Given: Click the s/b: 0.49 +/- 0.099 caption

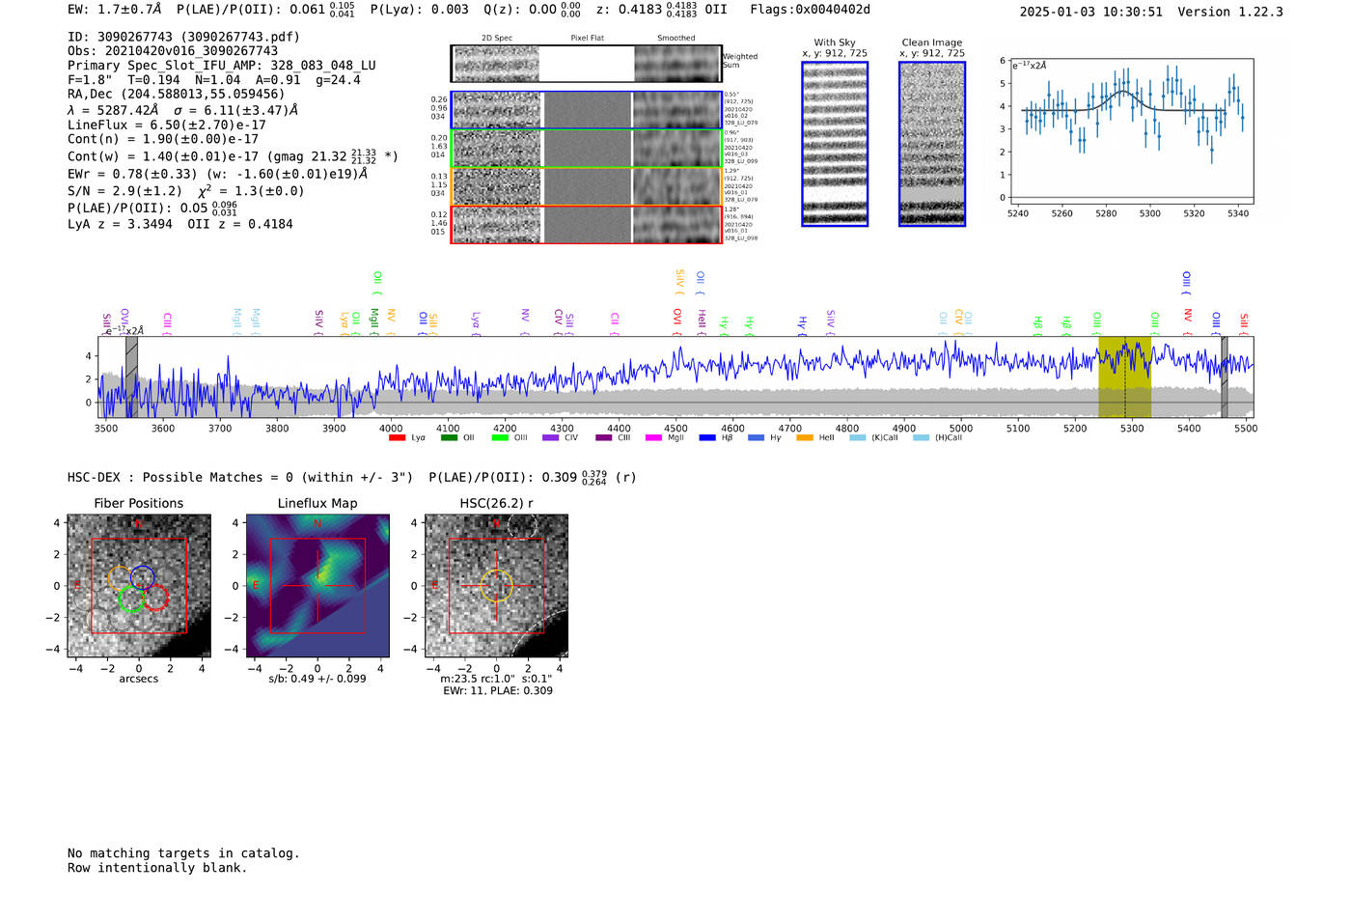Looking at the screenshot, I should click(317, 679).
